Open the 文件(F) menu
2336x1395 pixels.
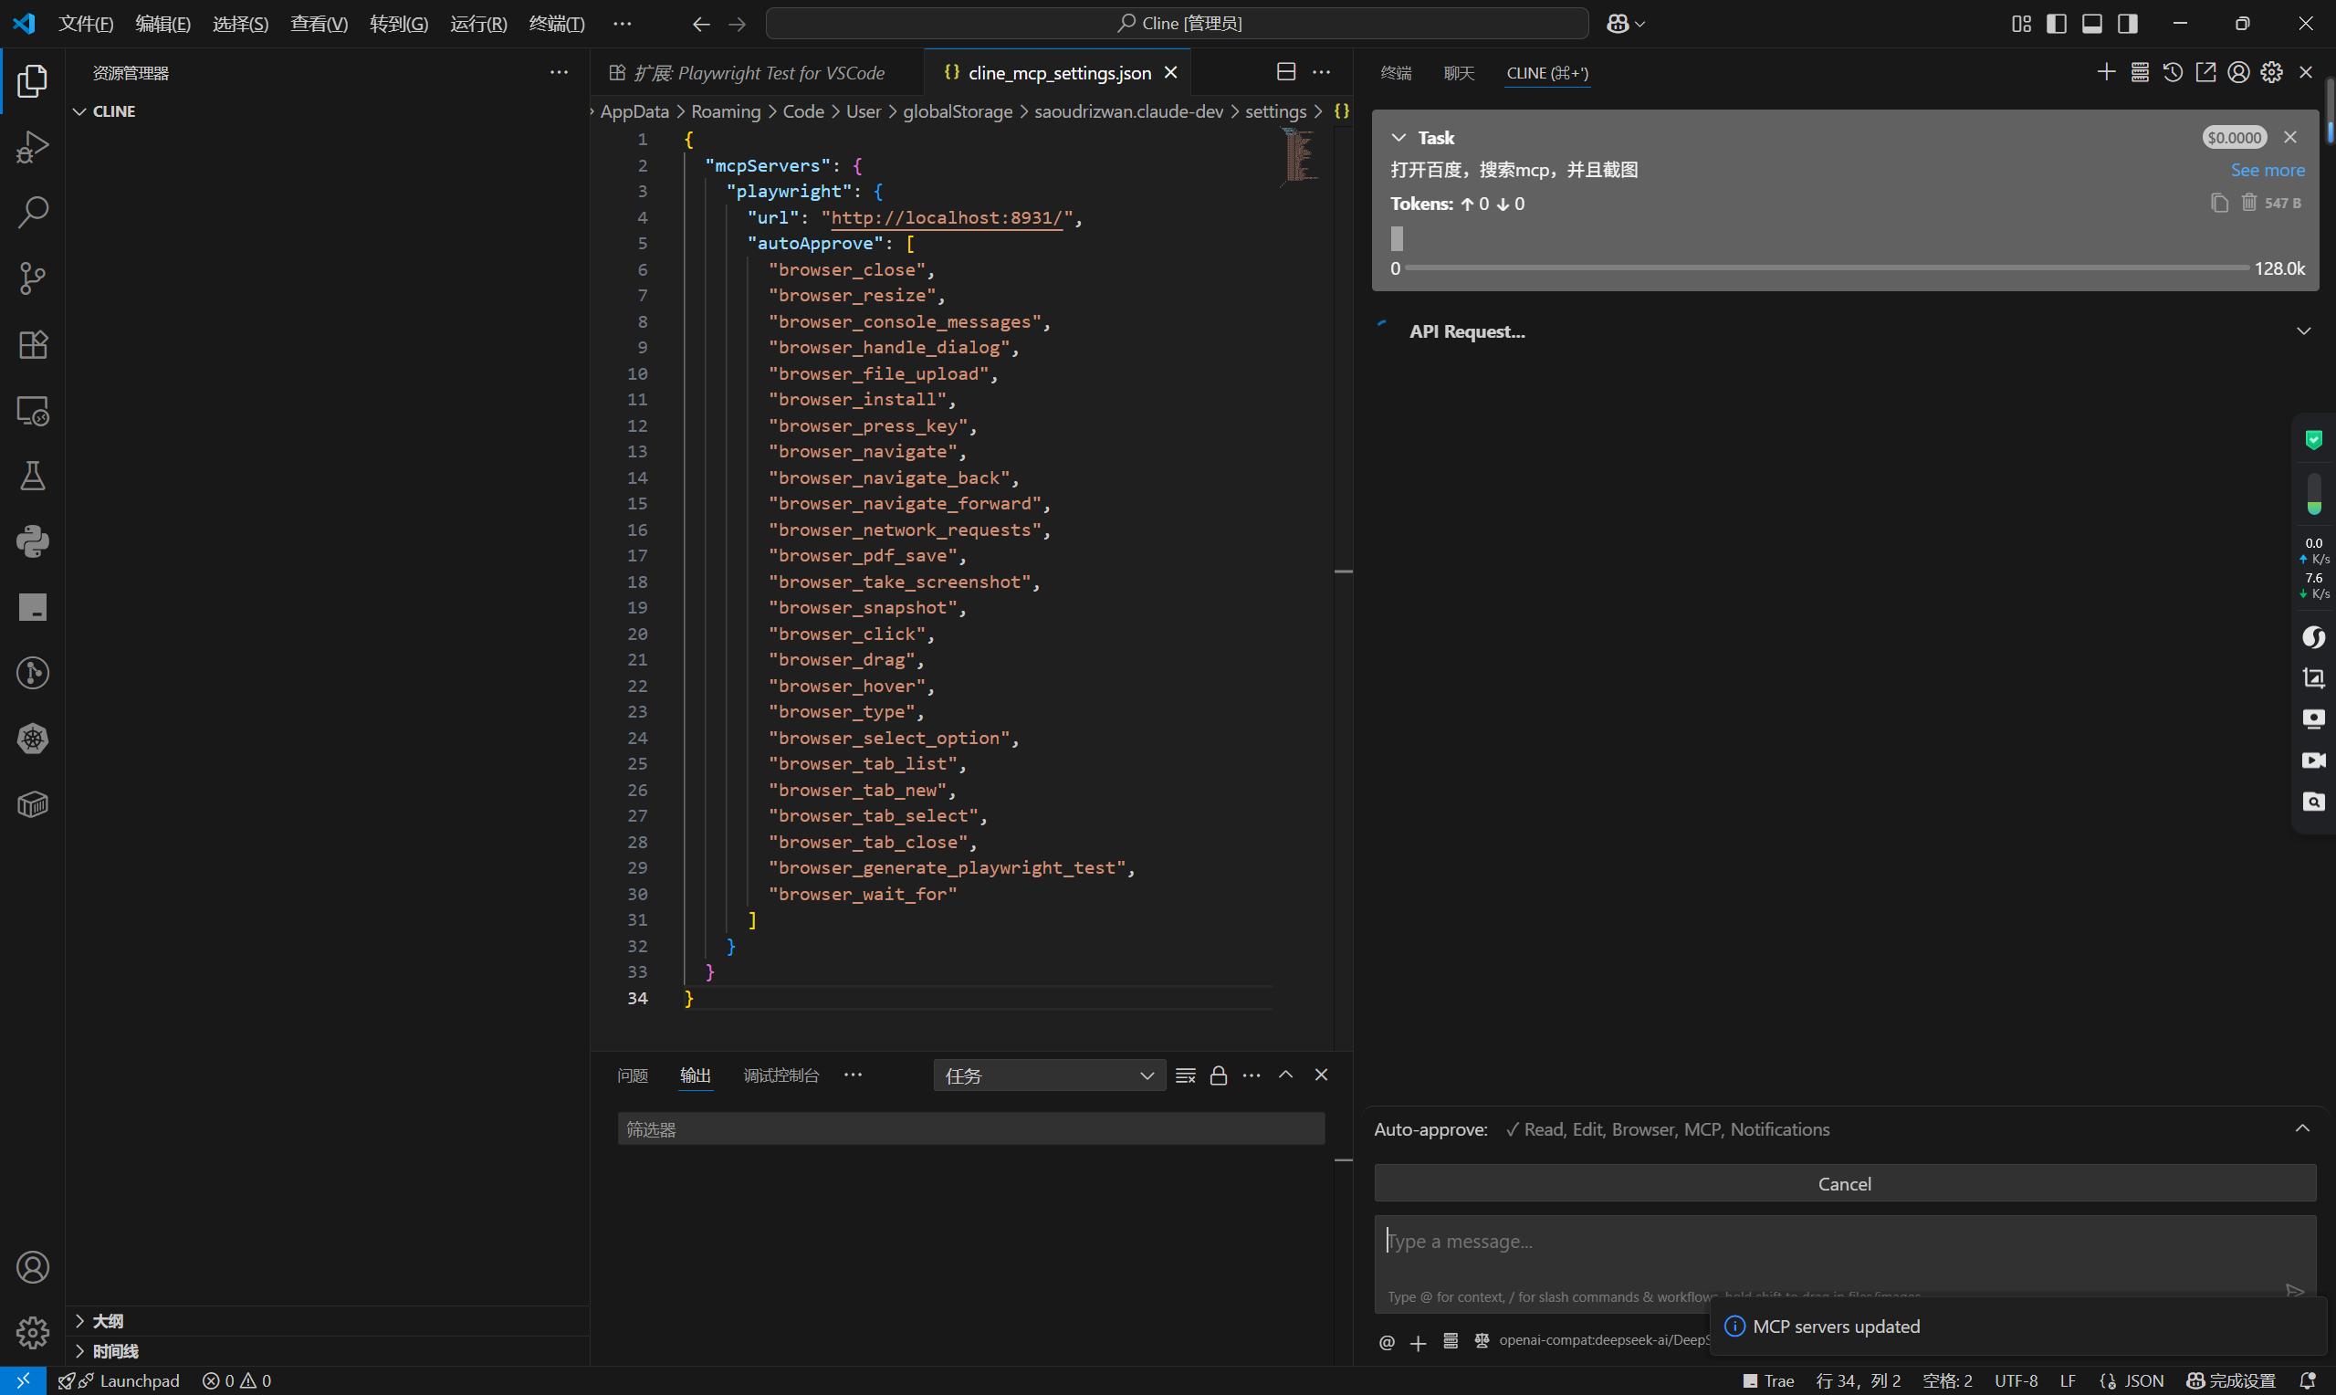(86, 24)
